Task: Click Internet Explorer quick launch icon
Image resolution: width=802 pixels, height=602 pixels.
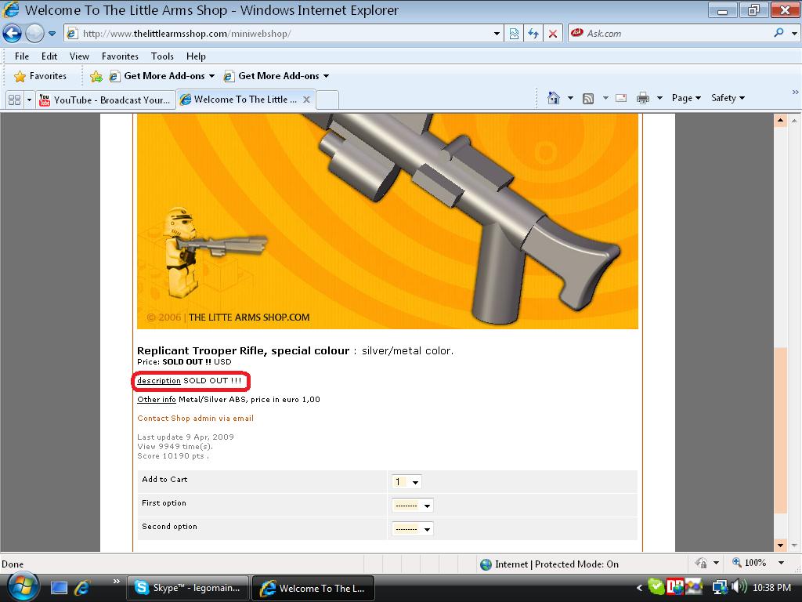Action: [x=81, y=588]
